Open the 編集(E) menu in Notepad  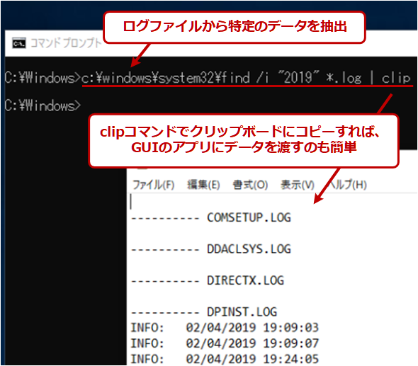click(x=203, y=185)
